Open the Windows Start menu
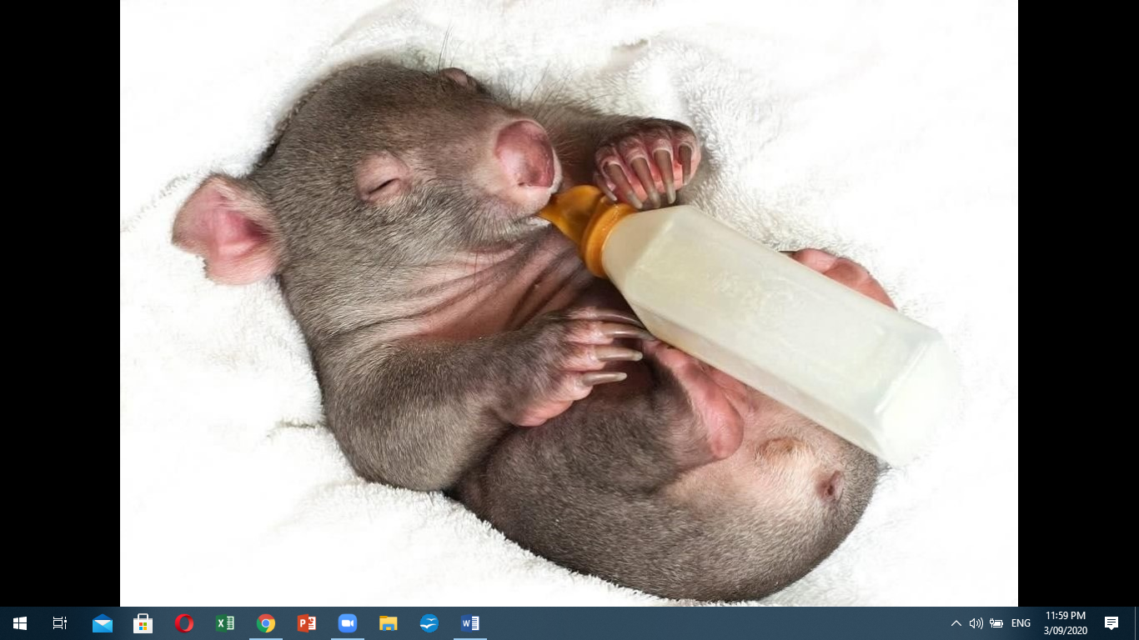The width and height of the screenshot is (1139, 640). pyautogui.click(x=20, y=623)
